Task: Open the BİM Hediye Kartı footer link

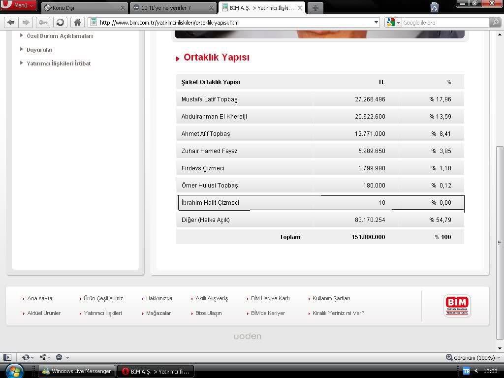Action: (270, 298)
